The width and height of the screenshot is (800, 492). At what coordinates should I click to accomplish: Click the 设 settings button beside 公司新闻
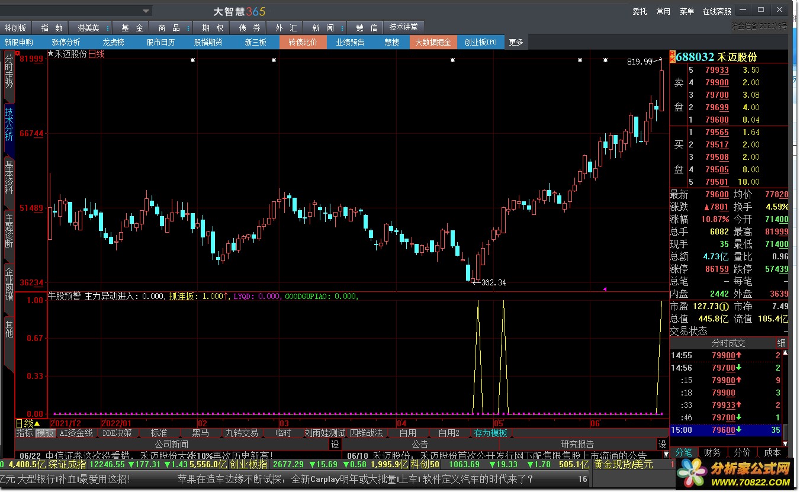click(x=335, y=444)
